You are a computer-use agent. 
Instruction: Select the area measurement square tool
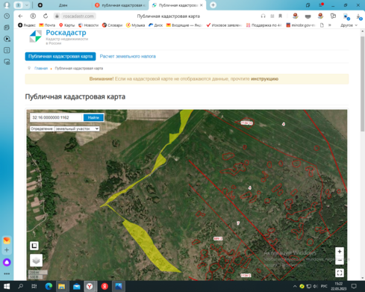point(34,246)
